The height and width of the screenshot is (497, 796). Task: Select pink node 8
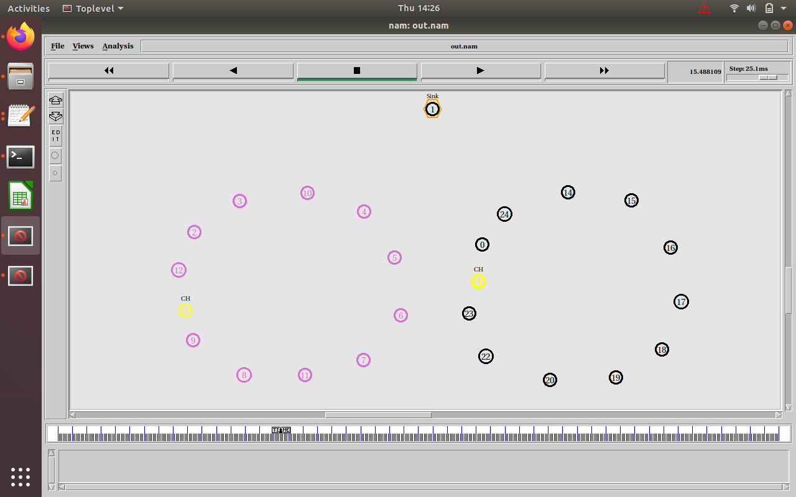244,375
